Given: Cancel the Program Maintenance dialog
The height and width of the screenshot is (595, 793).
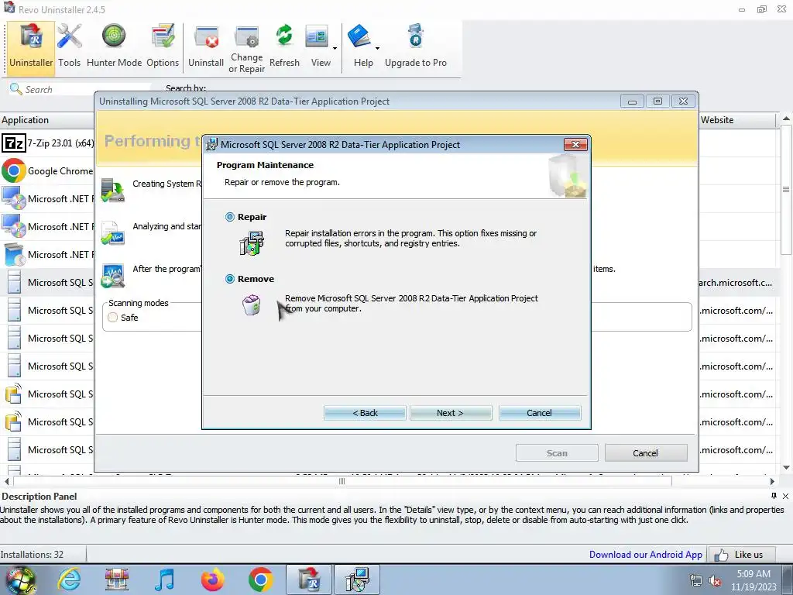Looking at the screenshot, I should coord(540,413).
